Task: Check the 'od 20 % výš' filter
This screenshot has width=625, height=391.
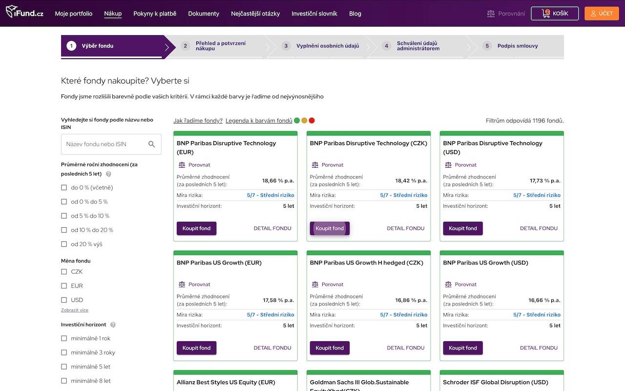Action: (64, 244)
